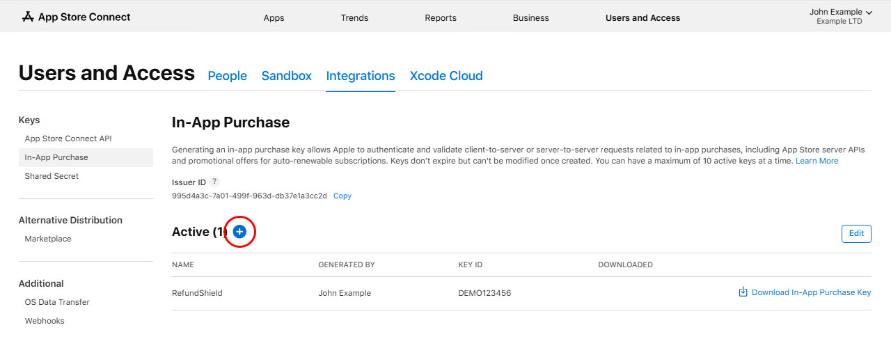Click the GENERATED BY column header
The width and height of the screenshot is (891, 348).
(x=347, y=265)
